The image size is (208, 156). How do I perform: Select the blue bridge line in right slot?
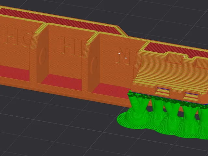[192, 94]
